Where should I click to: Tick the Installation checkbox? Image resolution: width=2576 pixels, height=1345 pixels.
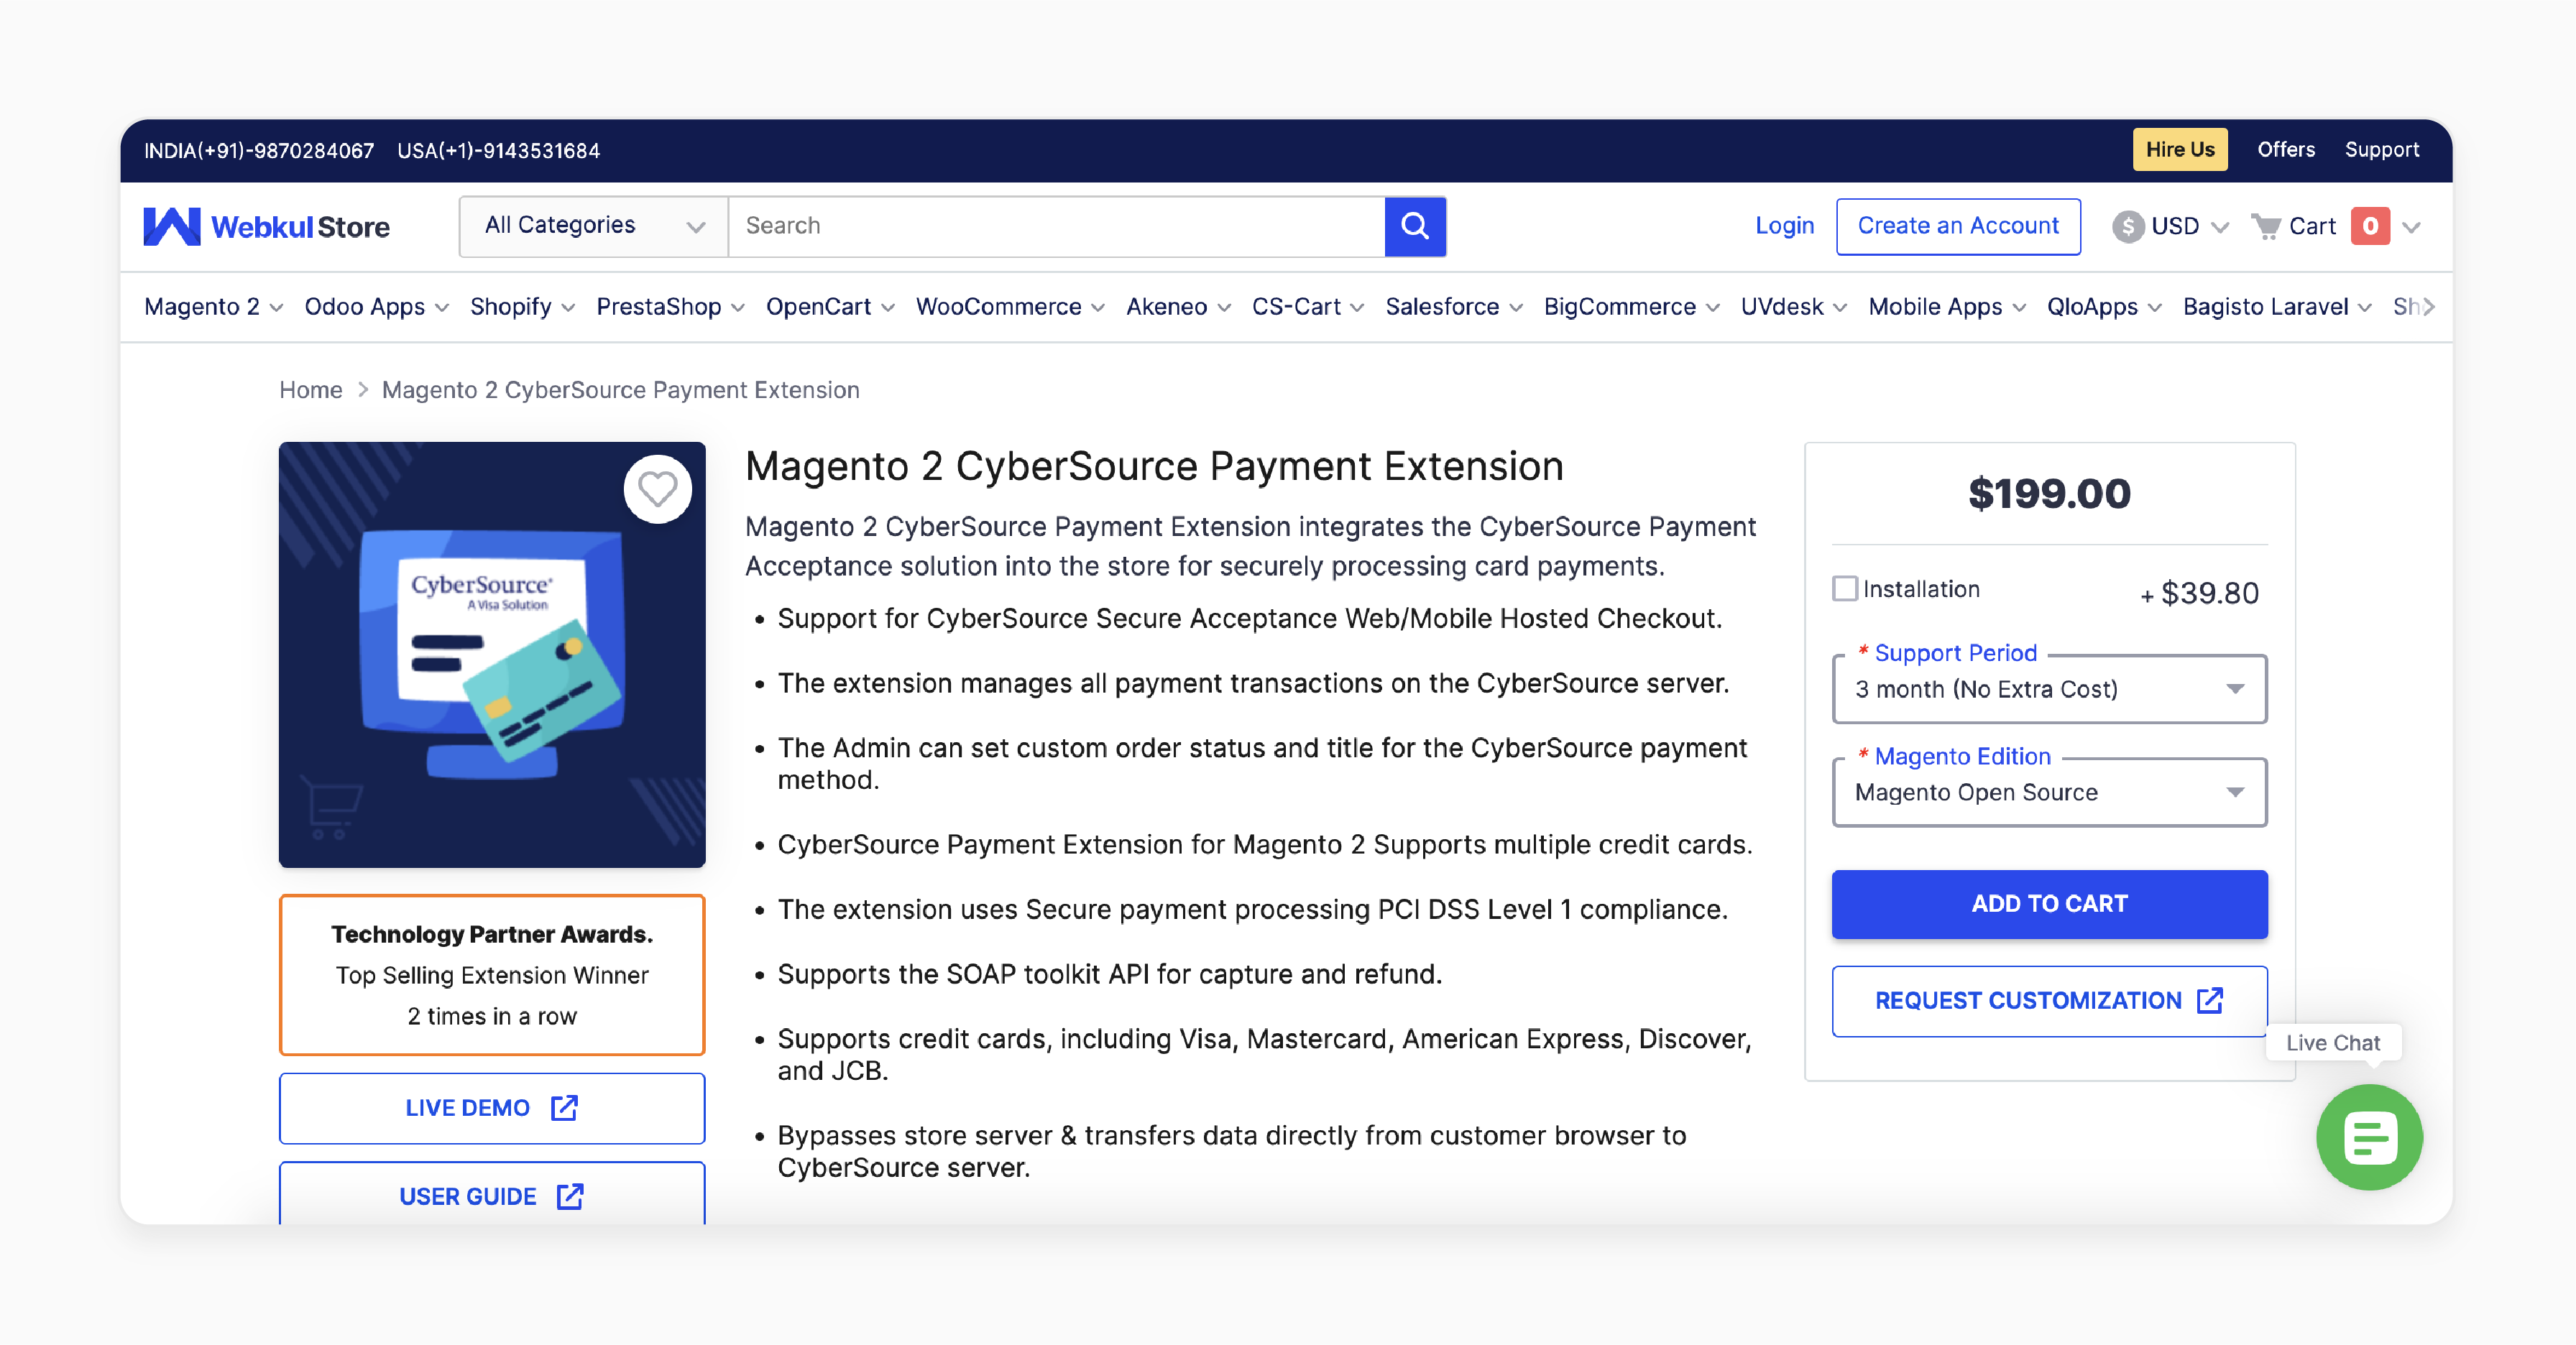pyautogui.click(x=1844, y=588)
